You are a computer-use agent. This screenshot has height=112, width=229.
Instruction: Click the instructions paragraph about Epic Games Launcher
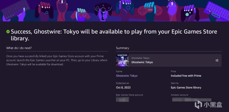tap(56, 60)
